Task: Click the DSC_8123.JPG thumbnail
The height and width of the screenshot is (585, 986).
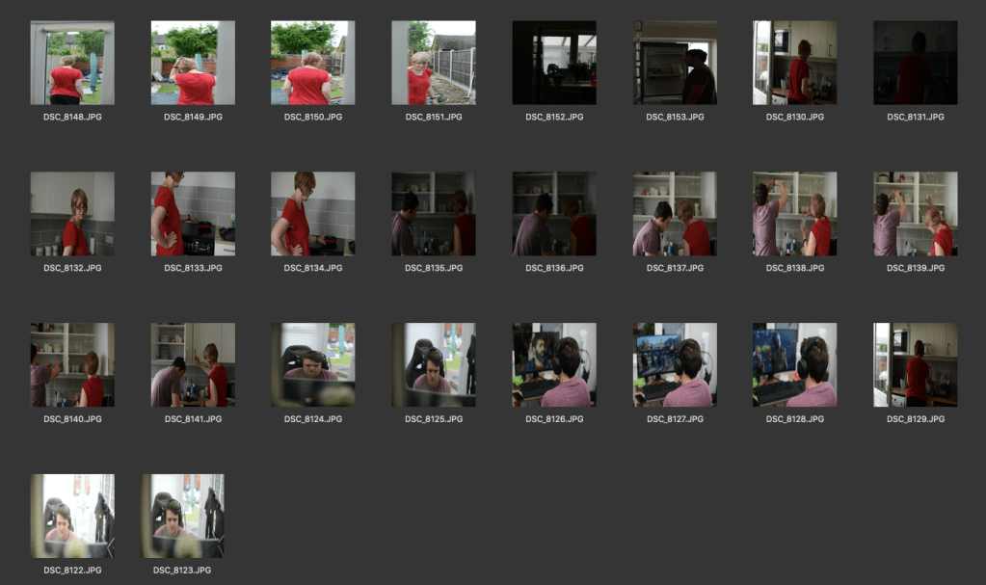Action: click(x=182, y=516)
